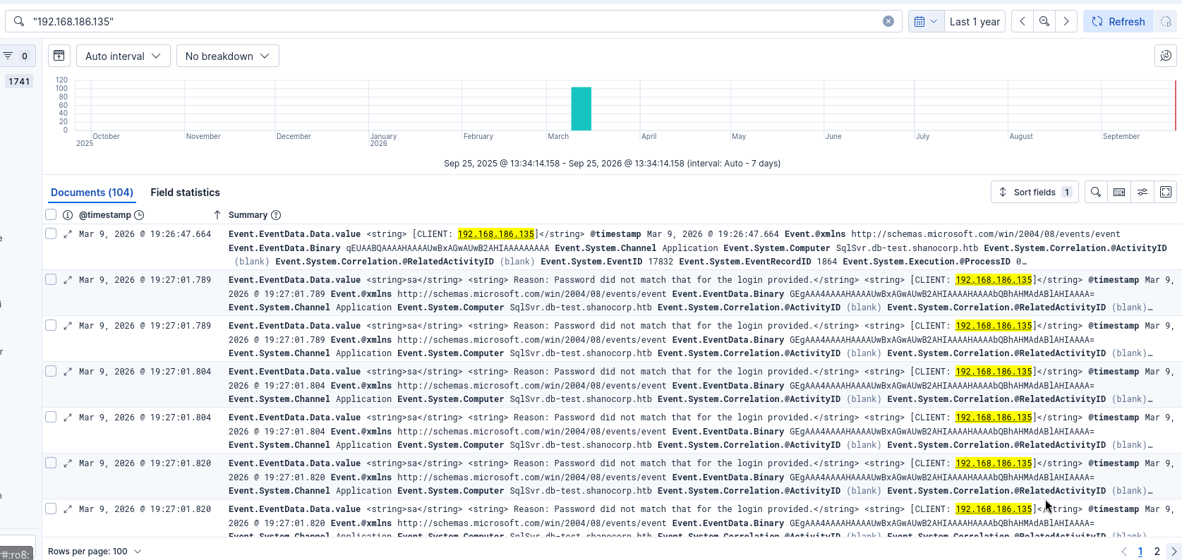The width and height of the screenshot is (1182, 560).
Task: Check the select all rows checkbox
Action: [51, 214]
